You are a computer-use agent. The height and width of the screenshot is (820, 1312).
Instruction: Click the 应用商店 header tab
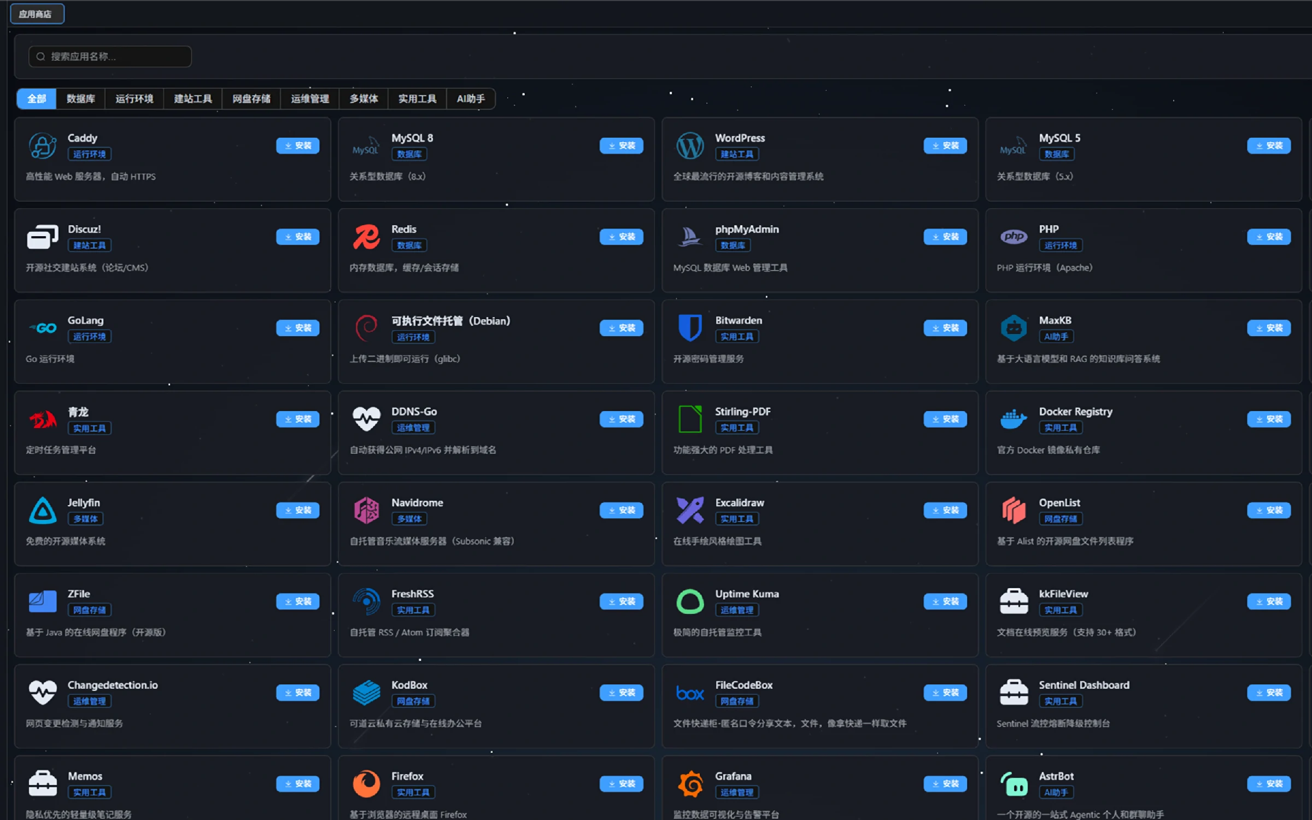(x=36, y=14)
